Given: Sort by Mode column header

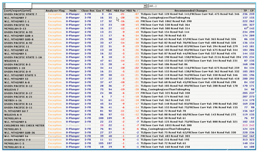Looking at the screenshot, I should [x=73, y=11].
